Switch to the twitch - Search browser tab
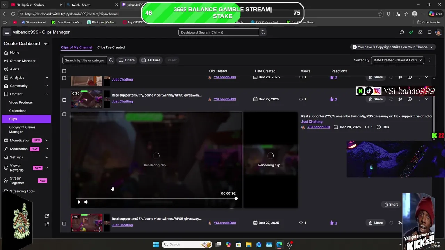 (92, 5)
